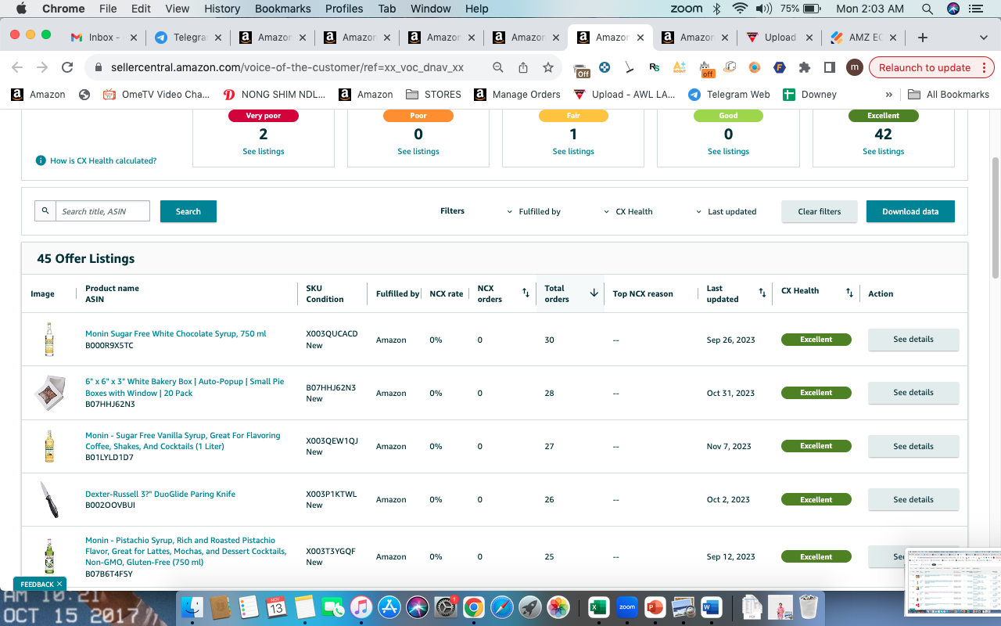This screenshot has width=1001, height=626.
Task: Click the share icon in address bar
Action: click(523, 67)
